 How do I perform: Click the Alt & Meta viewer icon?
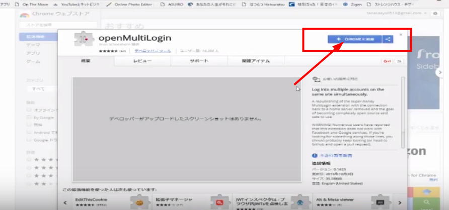coord(380,202)
